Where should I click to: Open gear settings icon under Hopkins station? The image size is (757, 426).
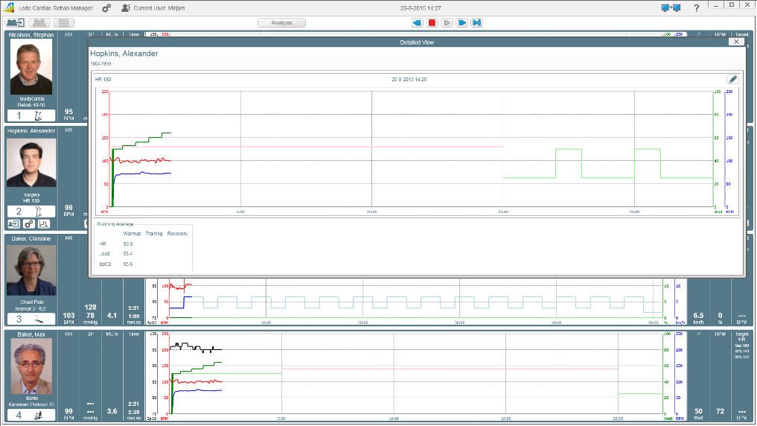[29, 223]
